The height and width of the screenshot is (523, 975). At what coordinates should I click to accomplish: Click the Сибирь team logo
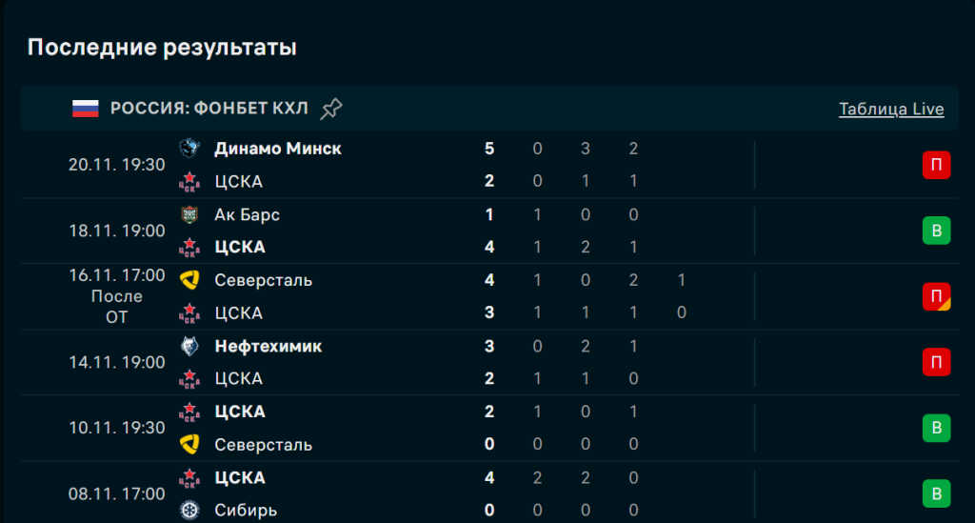tap(190, 511)
